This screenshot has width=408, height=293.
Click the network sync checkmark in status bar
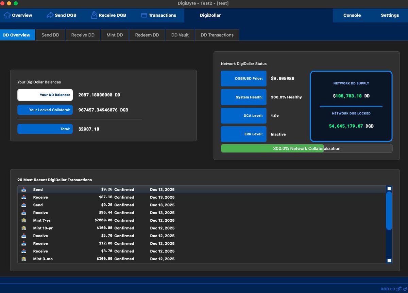pyautogui.click(x=405, y=289)
